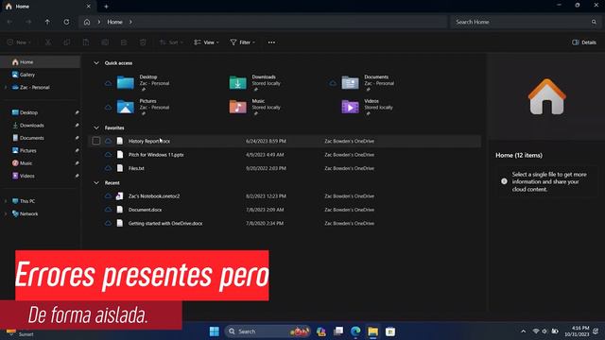Viewport: 605px width, 340px height.
Task: Open the New dropdown menu
Action: [19, 42]
